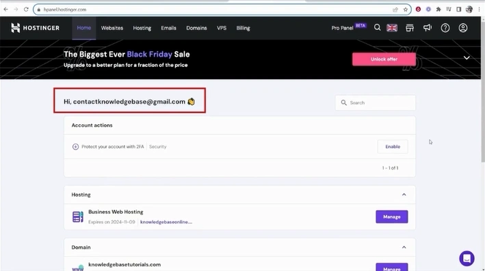Open the browser extensions puzzle icon
The height and width of the screenshot is (271, 485).
(438, 10)
